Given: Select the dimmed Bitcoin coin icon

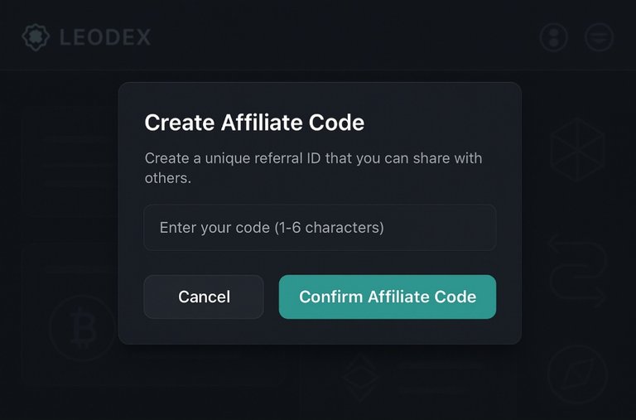Looking at the screenshot, I should (82, 328).
